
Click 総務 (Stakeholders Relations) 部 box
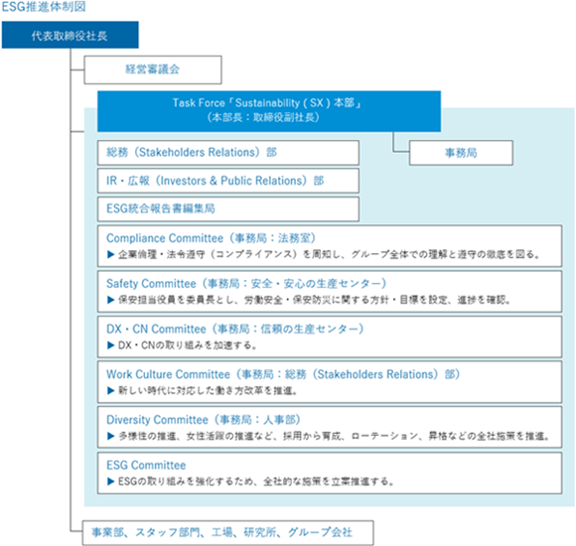point(228,152)
